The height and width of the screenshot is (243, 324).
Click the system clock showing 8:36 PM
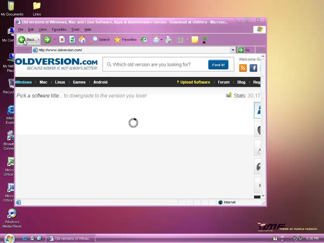pos(312,238)
